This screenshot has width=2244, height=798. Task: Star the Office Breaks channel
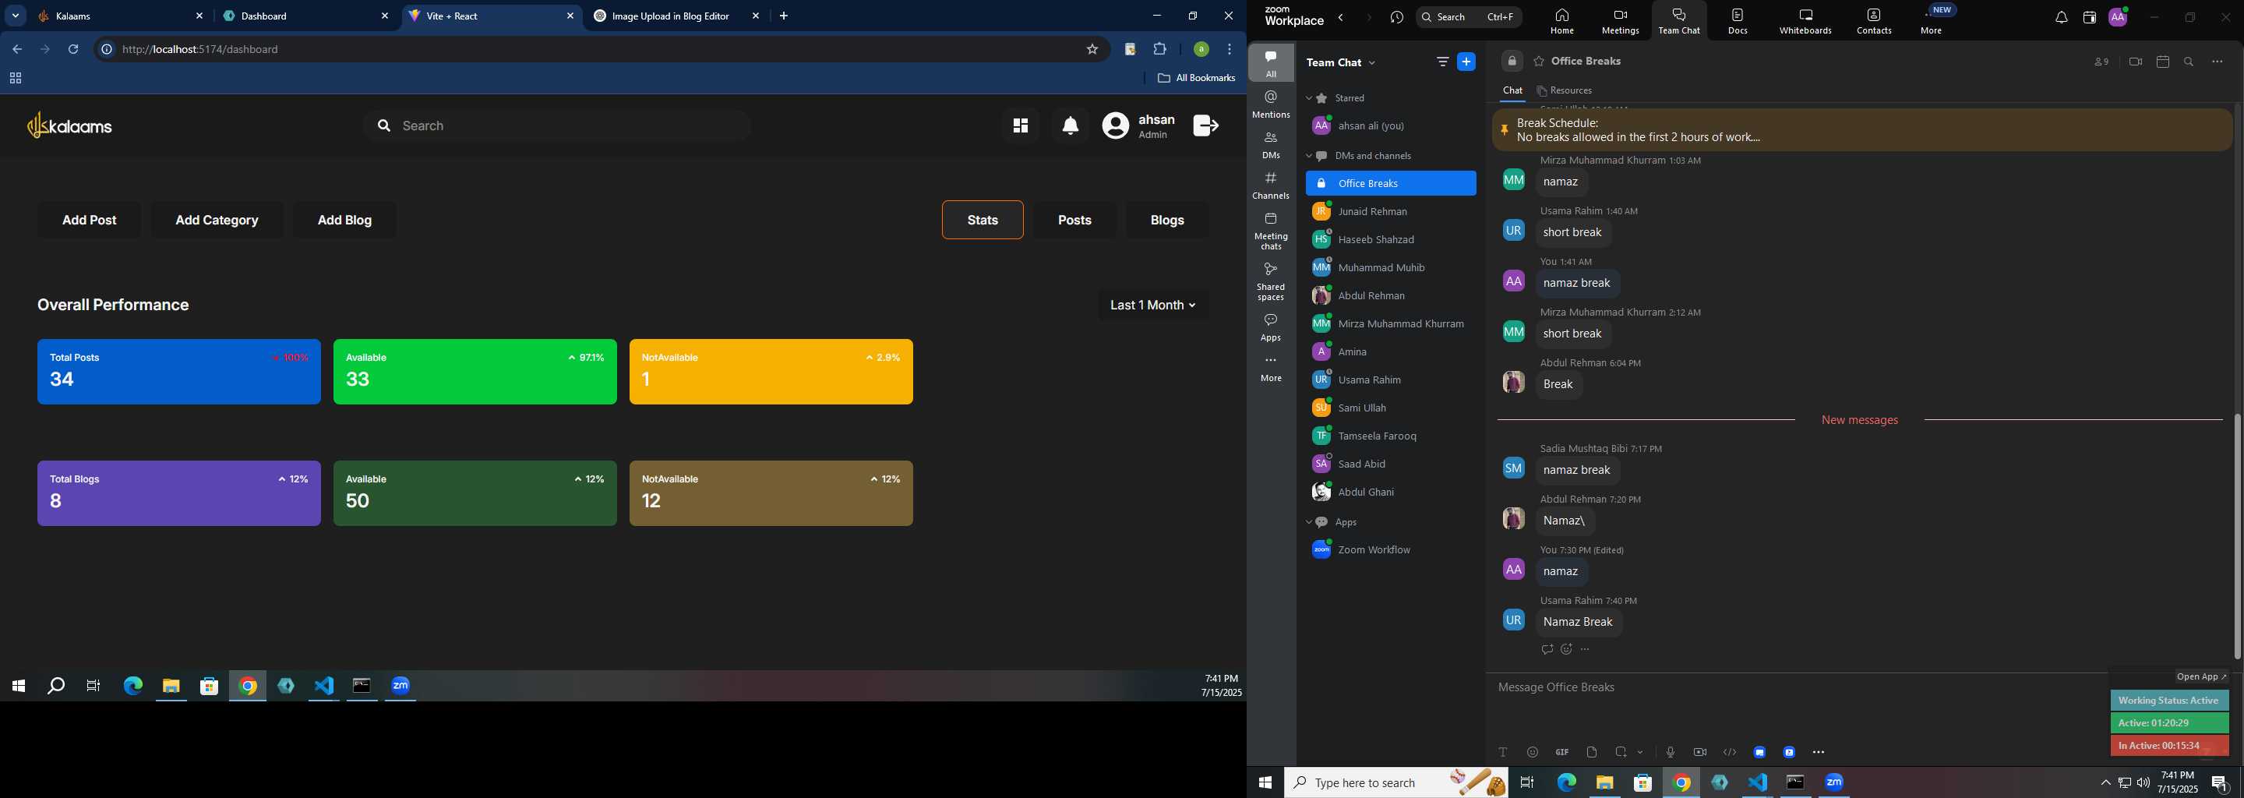(1540, 62)
